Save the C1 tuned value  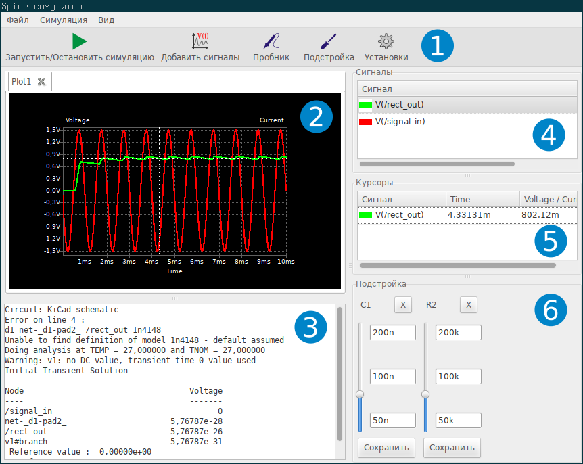pos(386,447)
